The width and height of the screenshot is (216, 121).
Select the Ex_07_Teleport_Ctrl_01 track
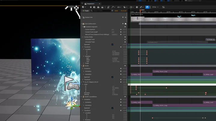point(91,82)
